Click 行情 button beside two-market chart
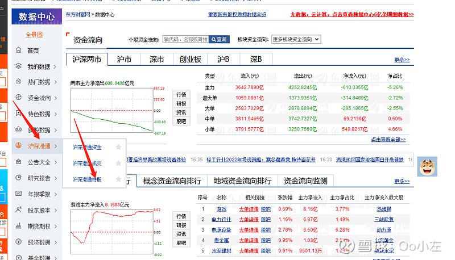The image size is (455, 260). 181,95
